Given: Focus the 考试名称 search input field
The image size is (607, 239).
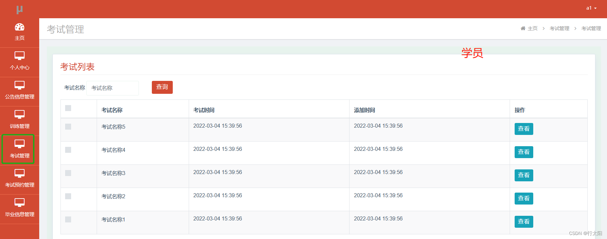Looking at the screenshot, I should 113,88.
